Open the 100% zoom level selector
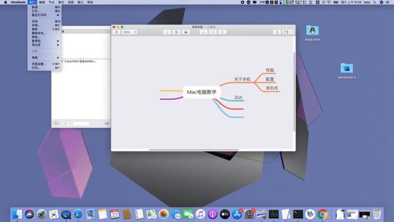The image size is (394, 222). tap(129, 32)
